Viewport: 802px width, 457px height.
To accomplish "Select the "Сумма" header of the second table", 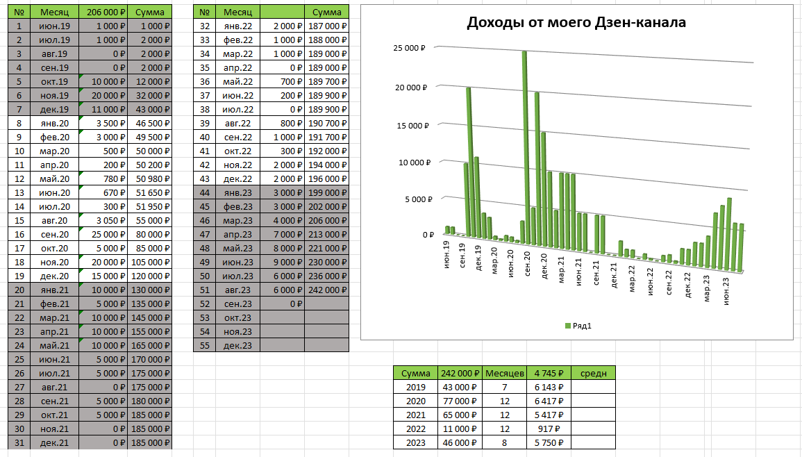I will click(327, 12).
